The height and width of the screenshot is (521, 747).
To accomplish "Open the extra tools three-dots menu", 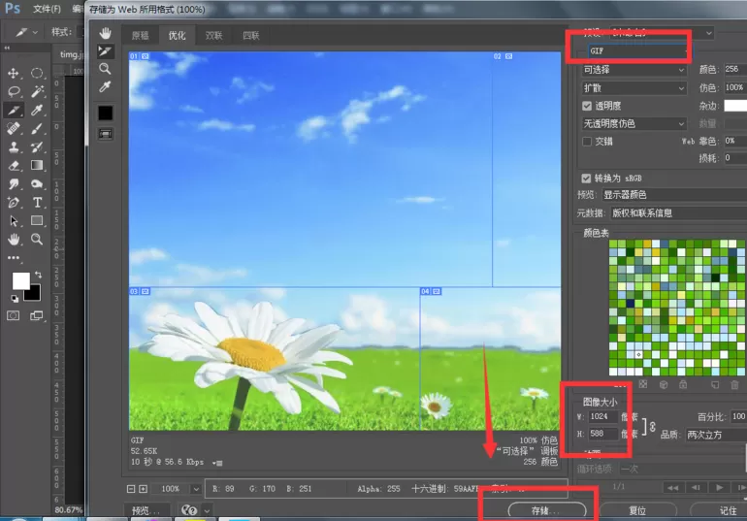I will [14, 258].
